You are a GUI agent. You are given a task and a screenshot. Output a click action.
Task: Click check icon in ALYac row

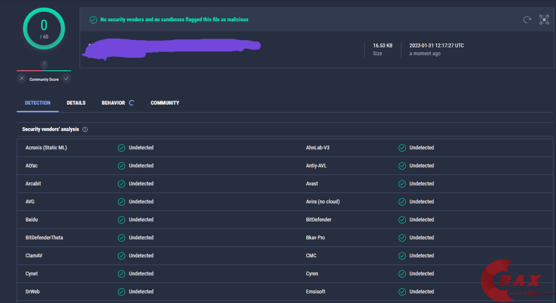[x=122, y=166]
